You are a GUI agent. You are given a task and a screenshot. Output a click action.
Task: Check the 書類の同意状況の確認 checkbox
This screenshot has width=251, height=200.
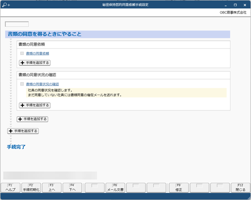coord(22,84)
